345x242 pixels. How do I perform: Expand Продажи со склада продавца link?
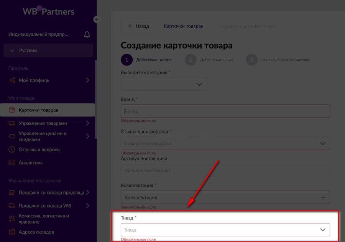(x=48, y=193)
